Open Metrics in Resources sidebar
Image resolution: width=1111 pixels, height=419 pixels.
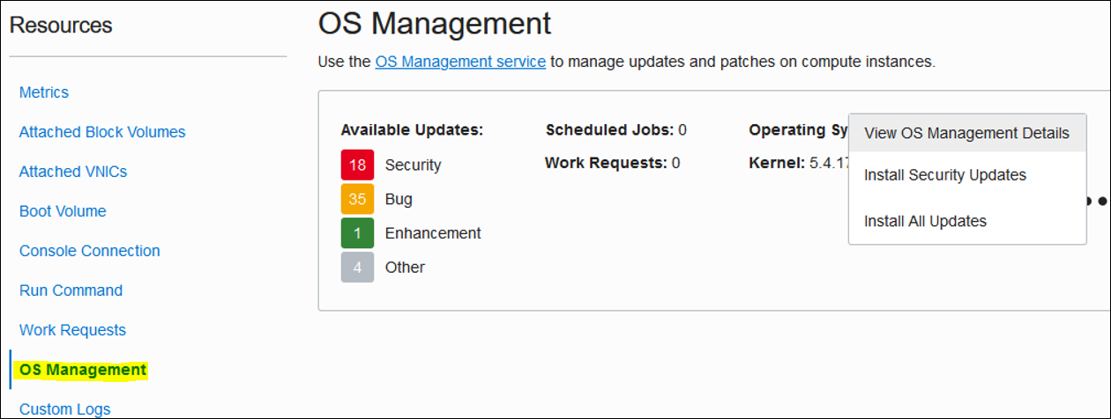44,92
